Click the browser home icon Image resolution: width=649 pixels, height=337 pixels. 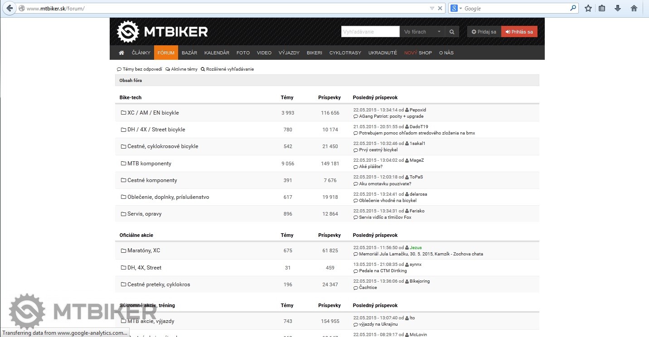634,8
